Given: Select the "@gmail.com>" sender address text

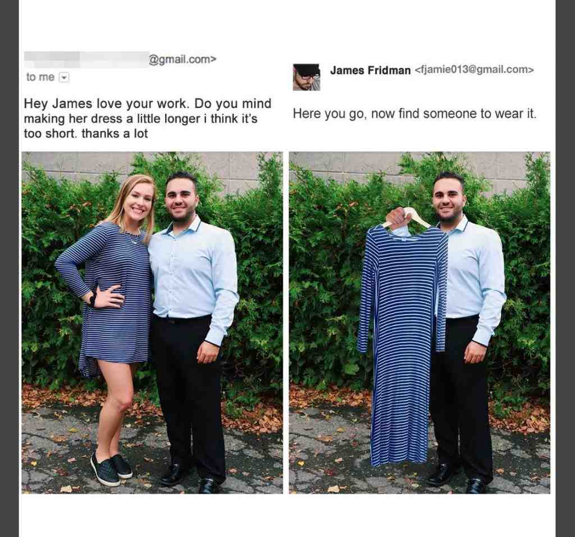Looking at the screenshot, I should click(182, 60).
